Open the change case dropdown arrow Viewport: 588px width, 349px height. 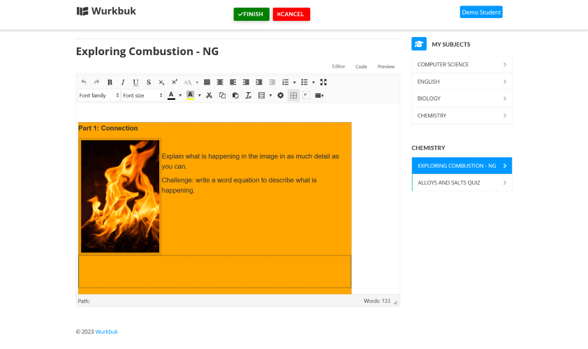pyautogui.click(x=197, y=82)
